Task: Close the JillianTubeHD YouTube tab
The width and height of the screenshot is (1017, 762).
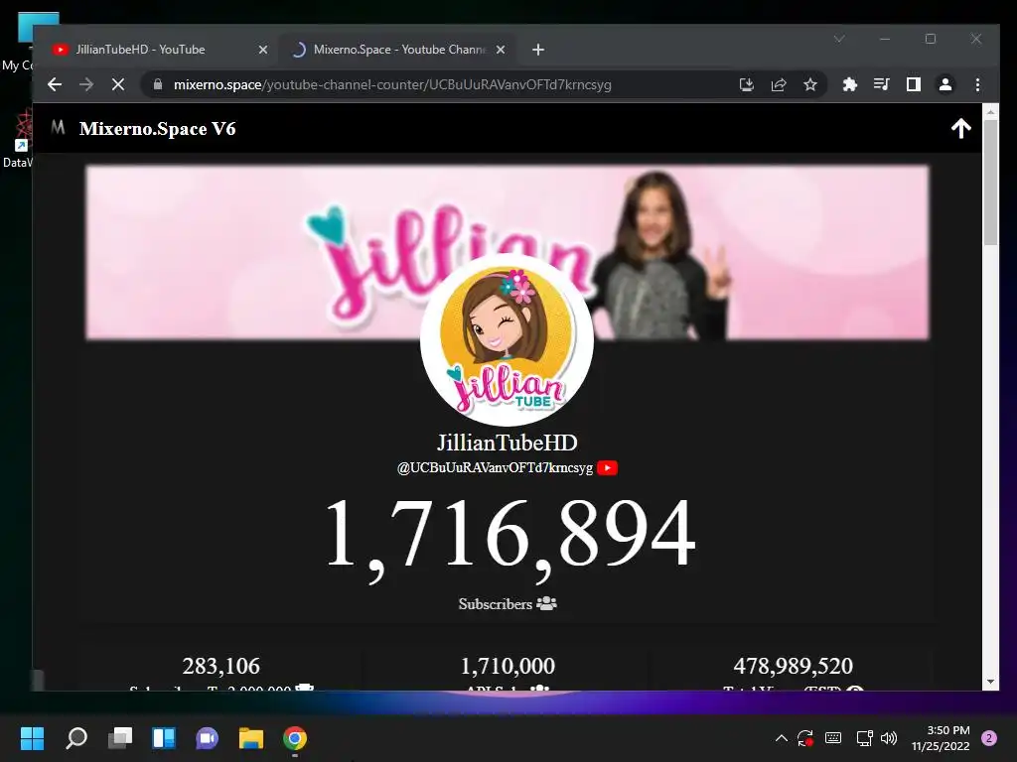Action: pos(262,50)
